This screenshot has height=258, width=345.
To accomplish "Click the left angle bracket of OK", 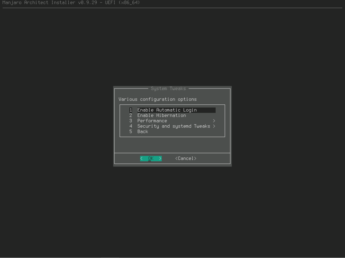I will point(142,159).
